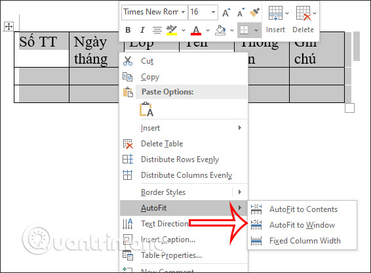
Task: Choose AutoFit to Window
Action: coord(302,225)
